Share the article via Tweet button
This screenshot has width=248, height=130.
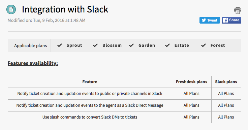210,20
